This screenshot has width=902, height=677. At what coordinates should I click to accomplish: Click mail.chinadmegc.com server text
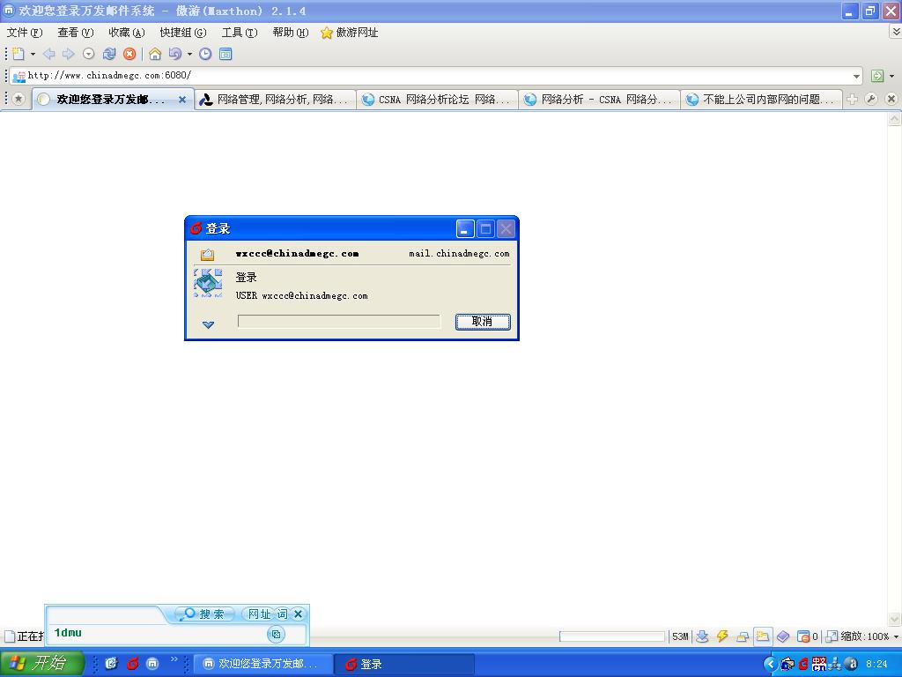pyautogui.click(x=459, y=253)
